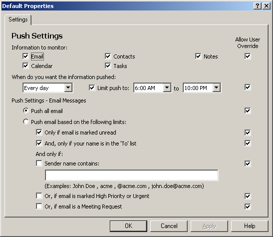Toggle override for High Priority or Urgent
273x237 pixels.
(x=248, y=196)
